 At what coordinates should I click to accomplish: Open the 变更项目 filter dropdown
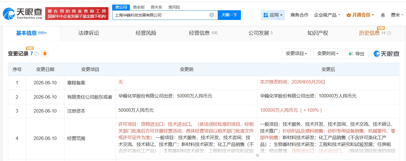pyautogui.click(x=296, y=54)
